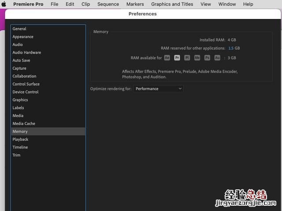This screenshot has width=282, height=211.
Task: Switch to Audio Hardware preferences
Action: 26,52
